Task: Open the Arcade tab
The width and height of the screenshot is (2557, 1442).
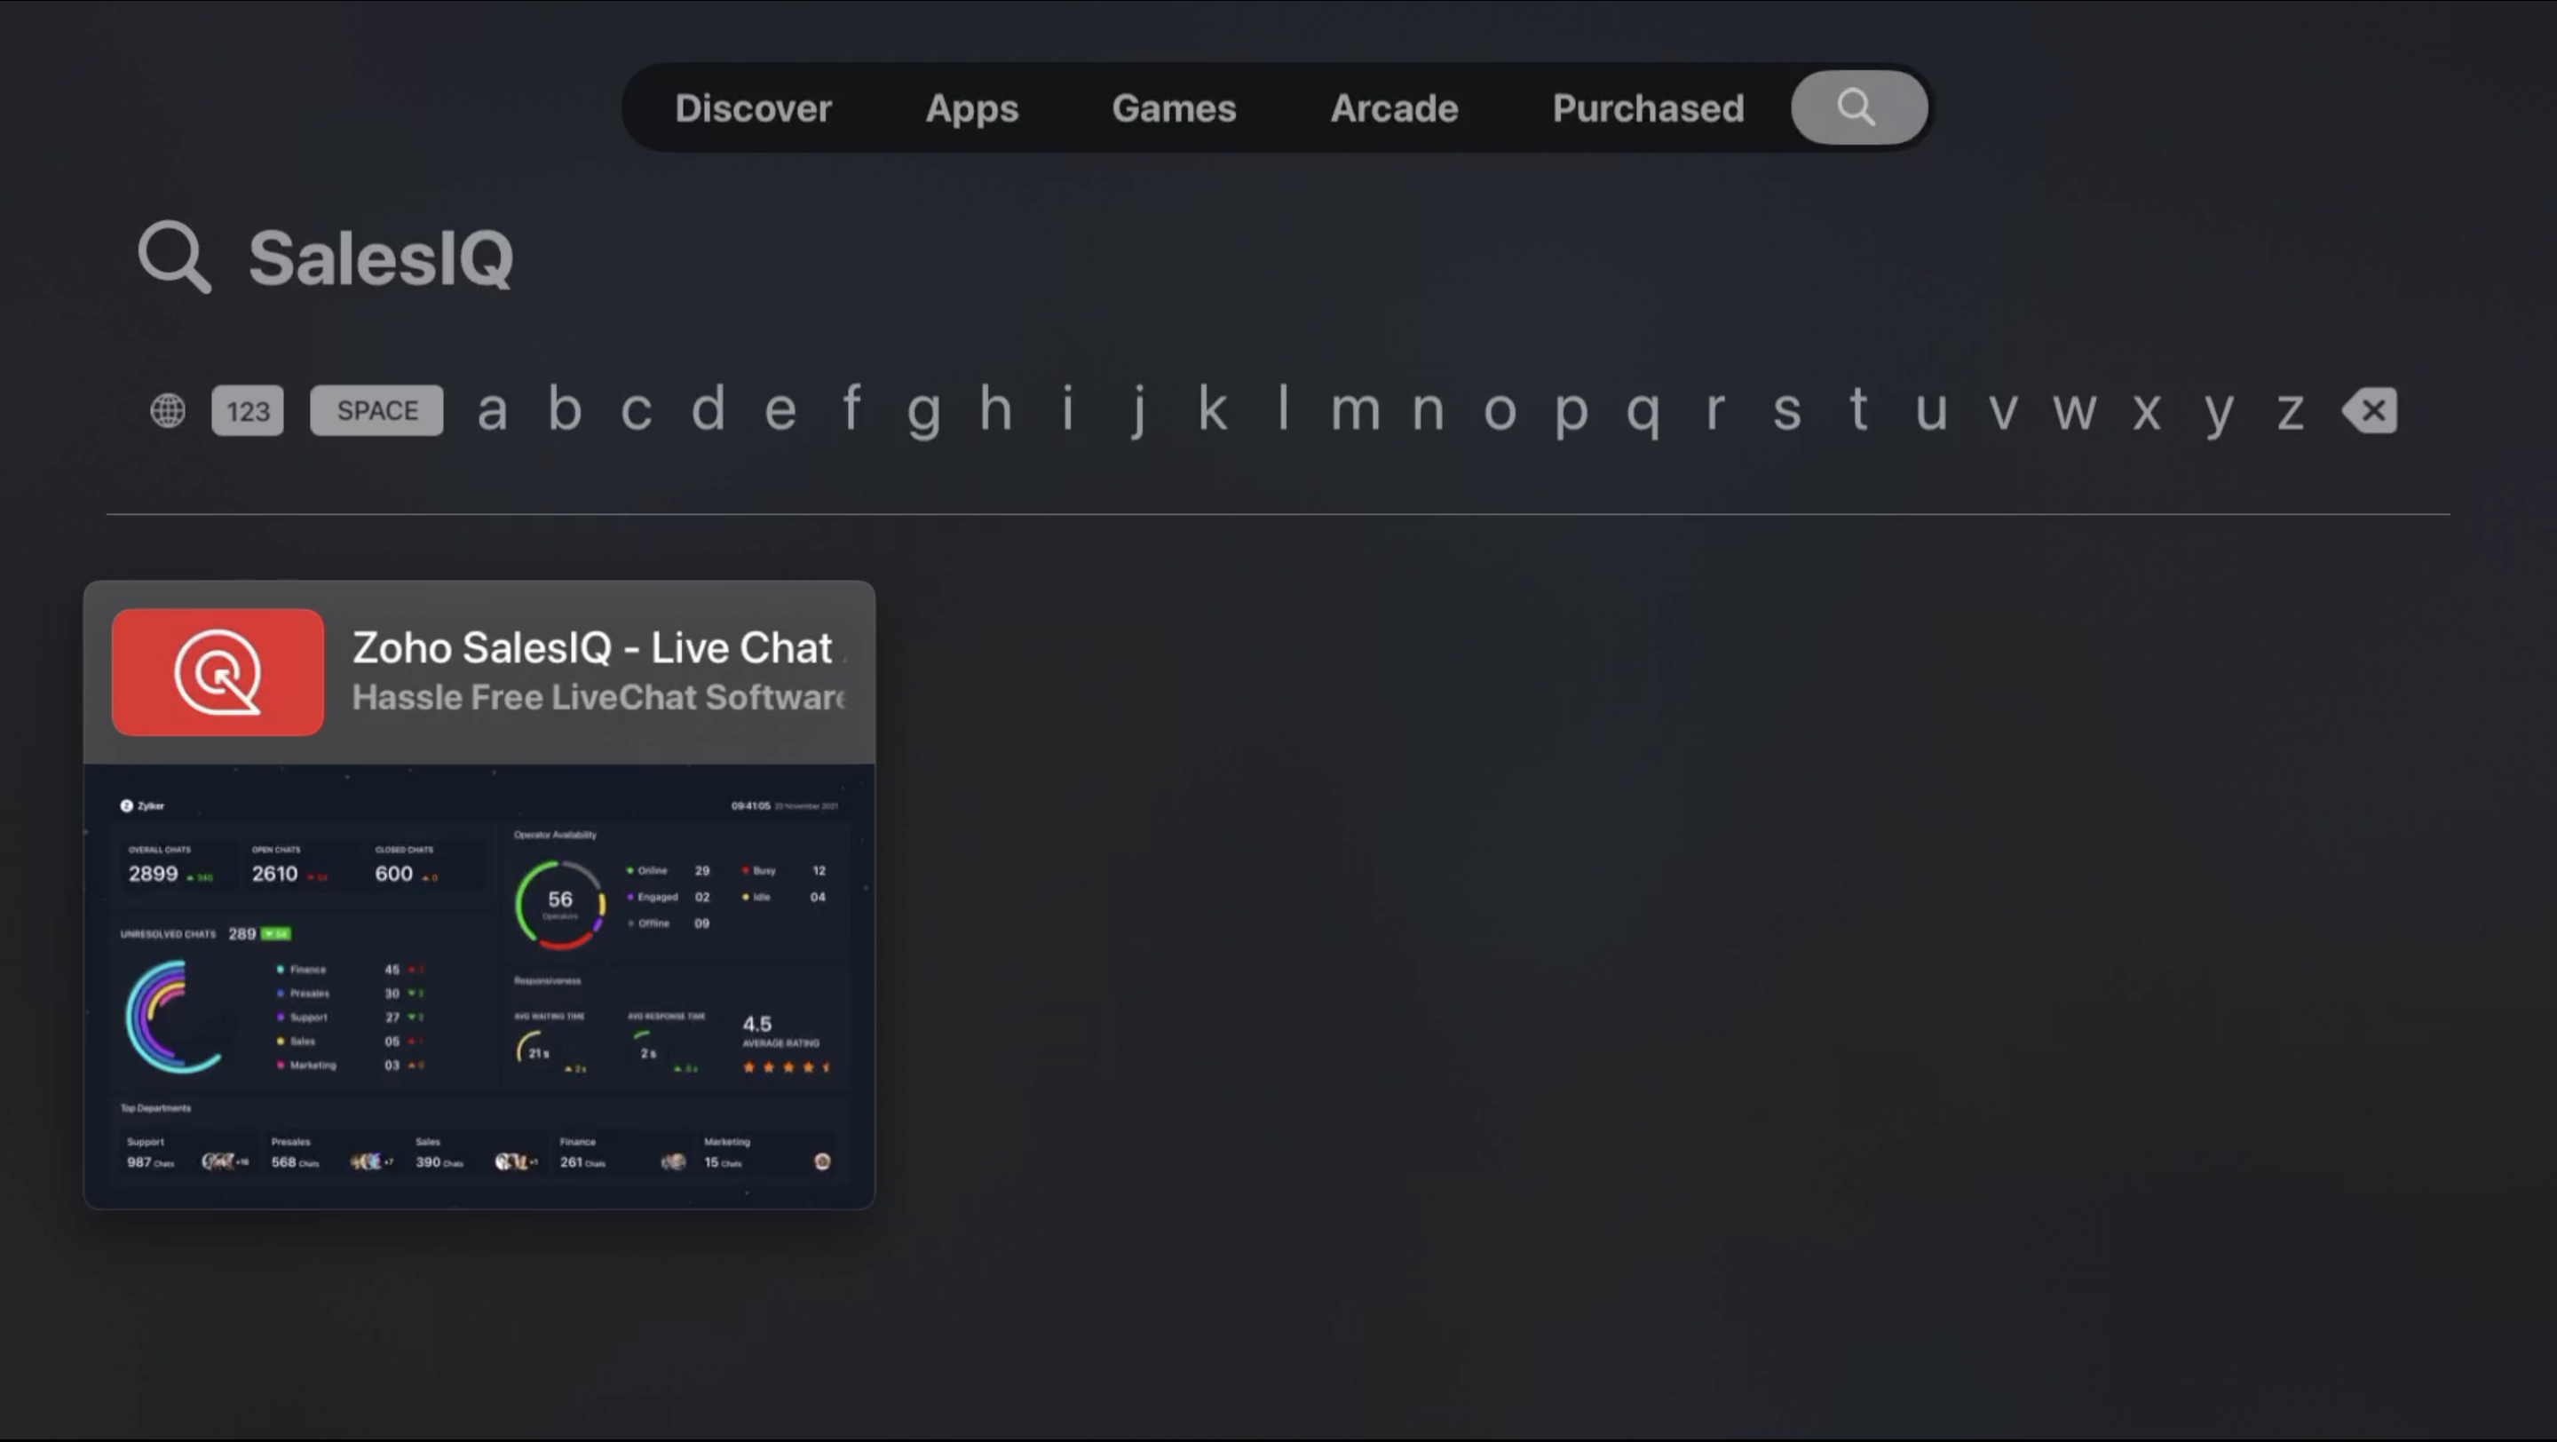Action: [x=1394, y=107]
